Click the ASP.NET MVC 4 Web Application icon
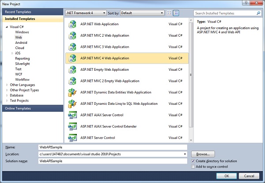Image resolution: width=265 pixels, height=183 pixels. [x=72, y=58]
